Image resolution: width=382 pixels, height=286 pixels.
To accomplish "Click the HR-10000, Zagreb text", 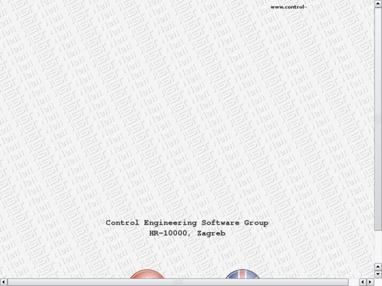I will pyautogui.click(x=187, y=233).
